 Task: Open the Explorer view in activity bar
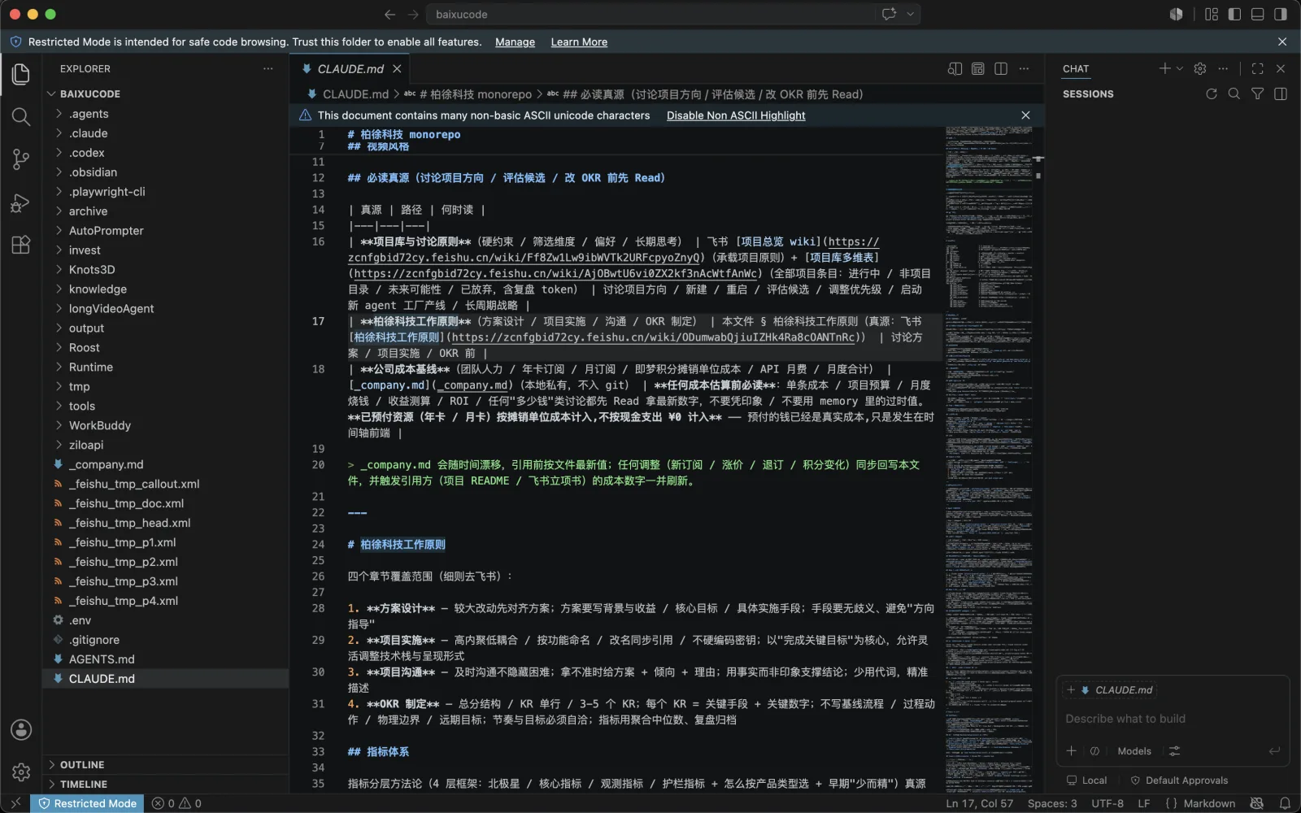(21, 74)
